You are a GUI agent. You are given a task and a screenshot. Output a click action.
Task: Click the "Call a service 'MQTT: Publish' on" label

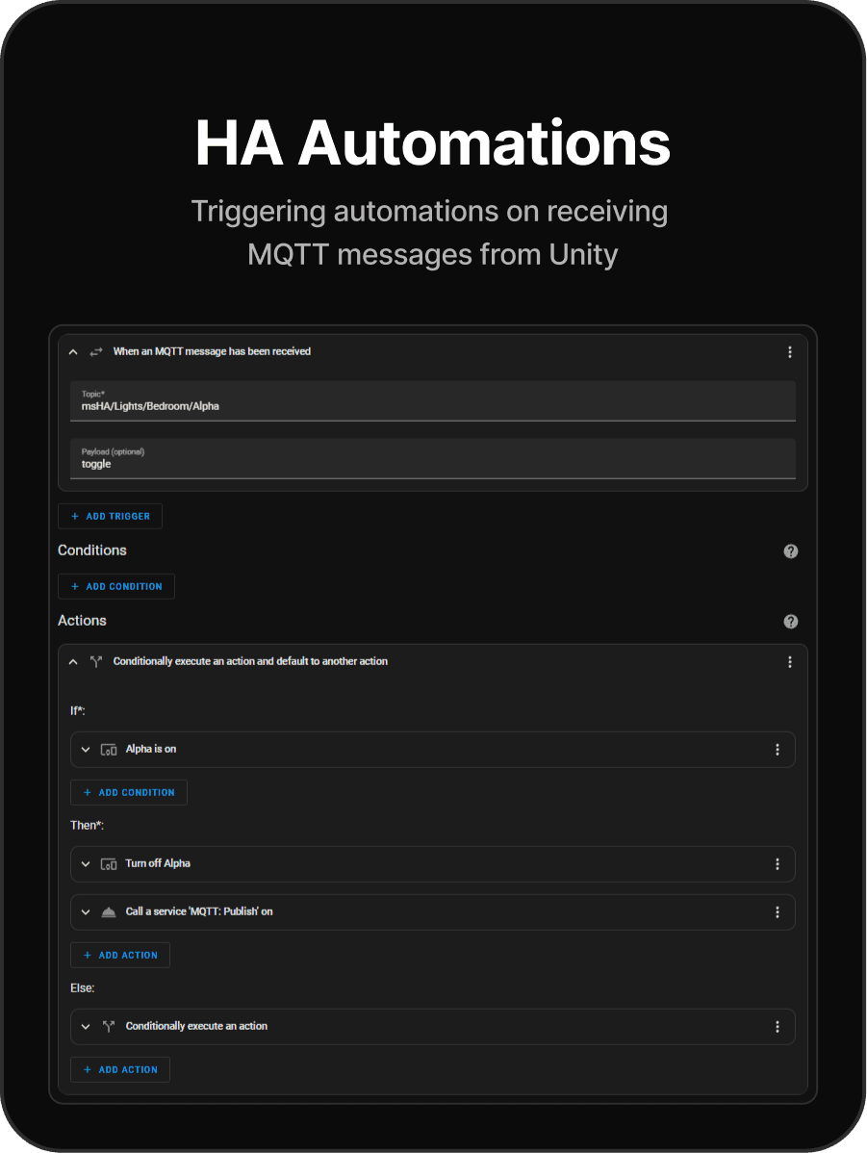199,911
